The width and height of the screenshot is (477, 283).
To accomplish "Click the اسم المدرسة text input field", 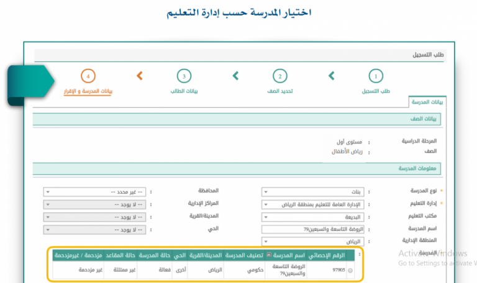I will tap(313, 229).
